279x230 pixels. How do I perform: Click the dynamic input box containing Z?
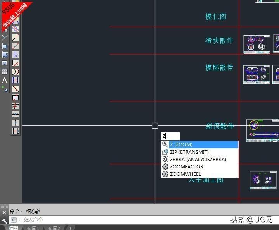[x=170, y=136]
